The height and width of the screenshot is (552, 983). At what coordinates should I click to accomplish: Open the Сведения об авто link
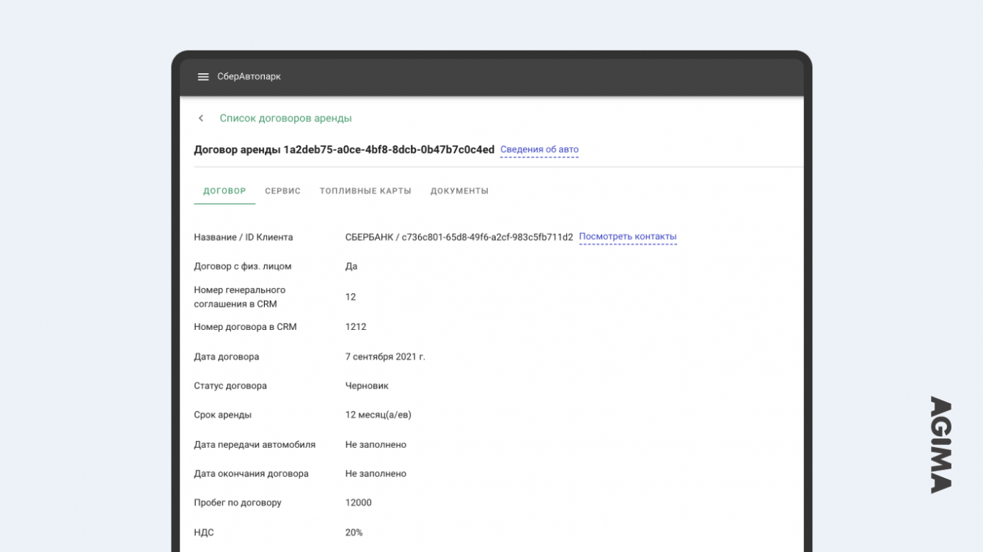[539, 150]
